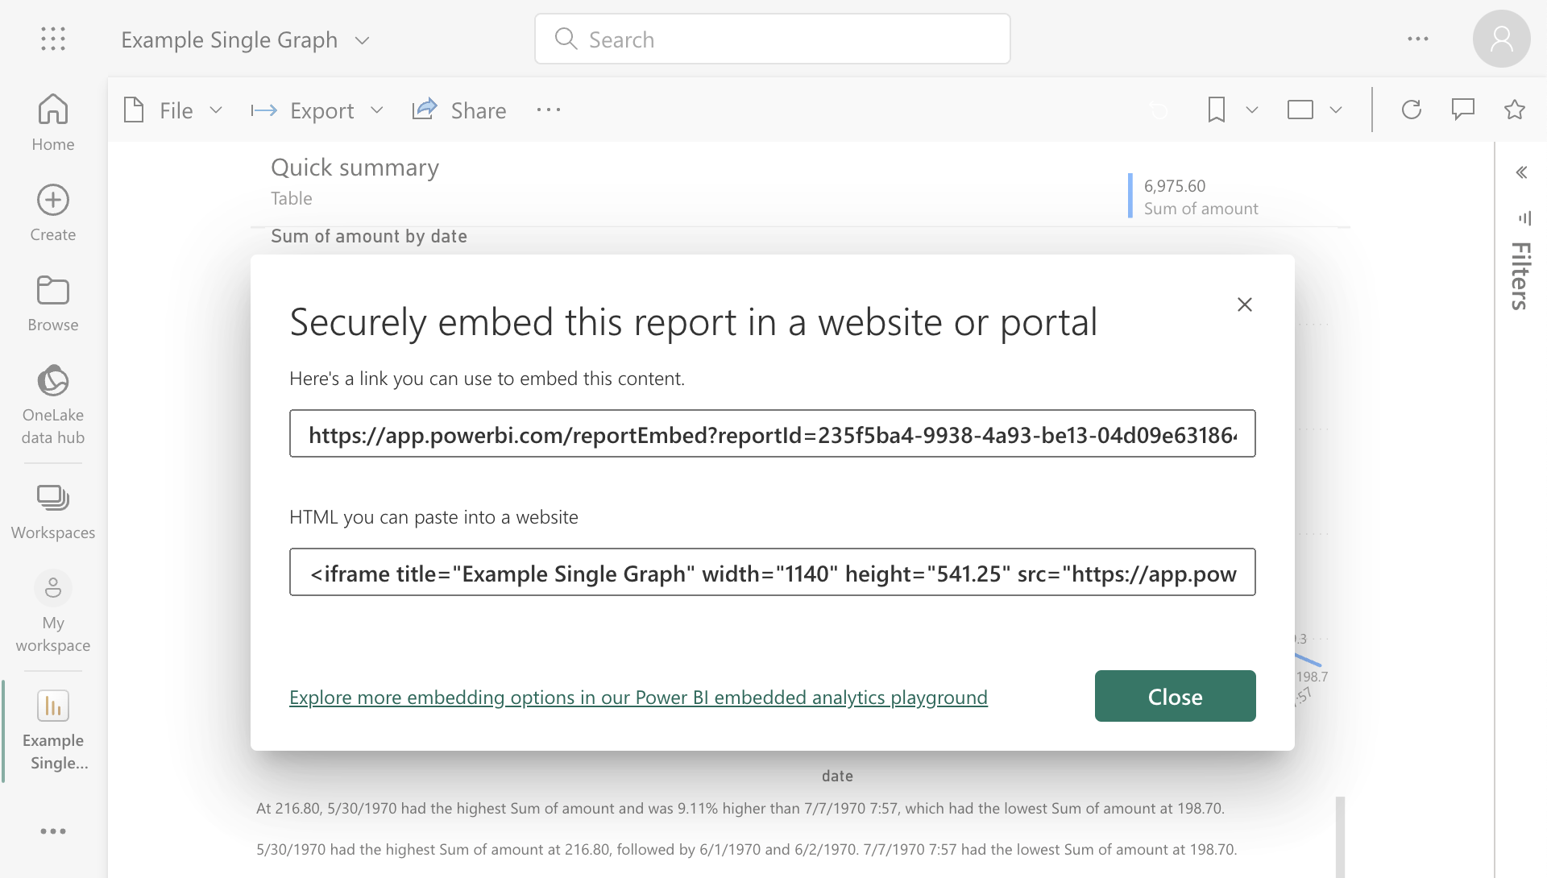Image resolution: width=1547 pixels, height=878 pixels.
Task: Open the view options dropdown arrow
Action: point(1335,110)
